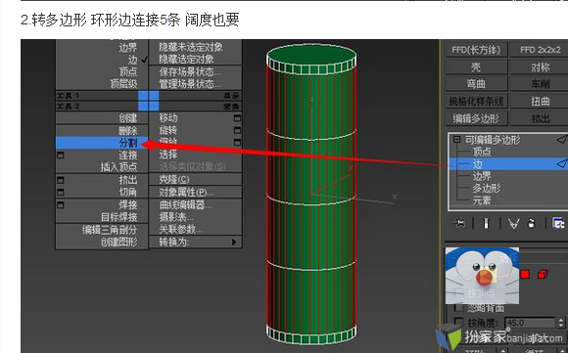568x353 pixels.
Task: Click the remove modifier trash icon
Action: (532, 224)
